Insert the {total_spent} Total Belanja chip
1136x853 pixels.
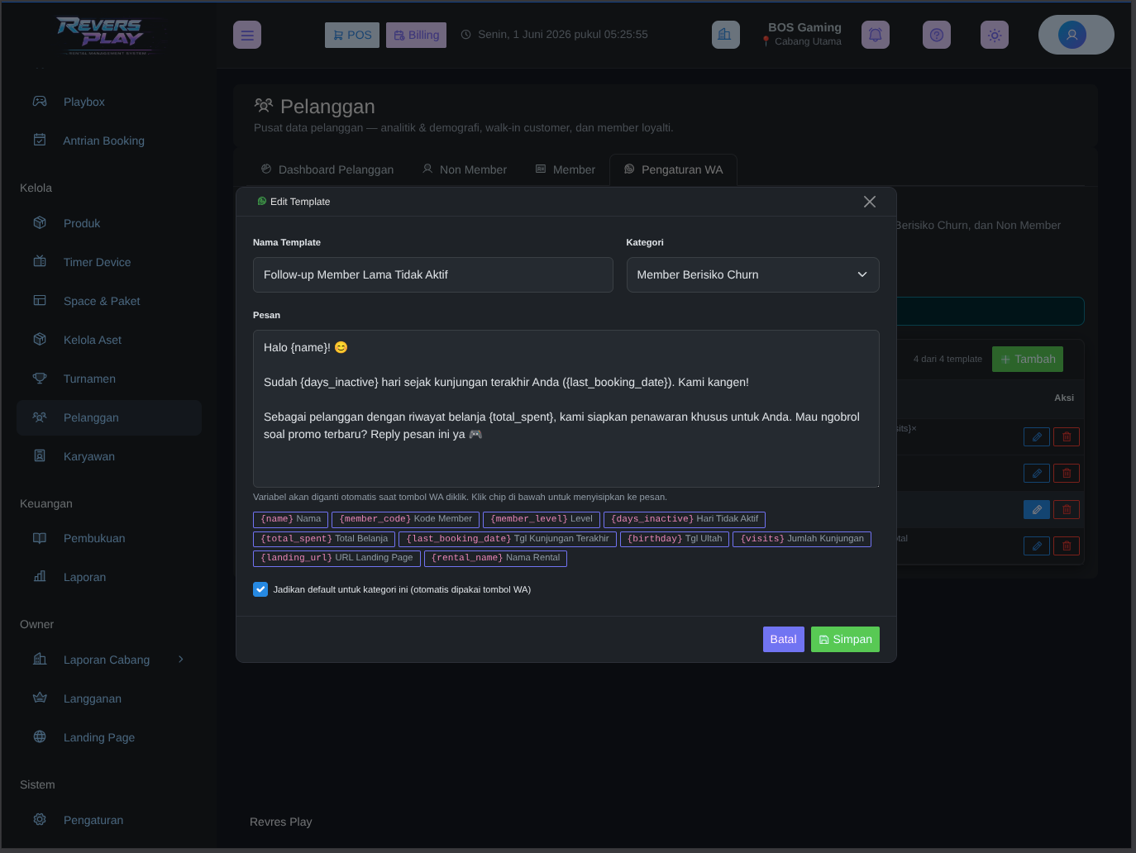click(324, 539)
